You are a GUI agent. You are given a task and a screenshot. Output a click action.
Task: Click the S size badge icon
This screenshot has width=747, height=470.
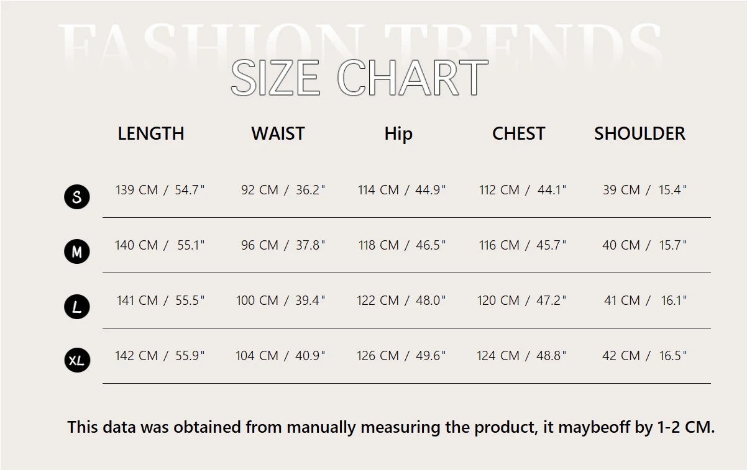coord(77,197)
